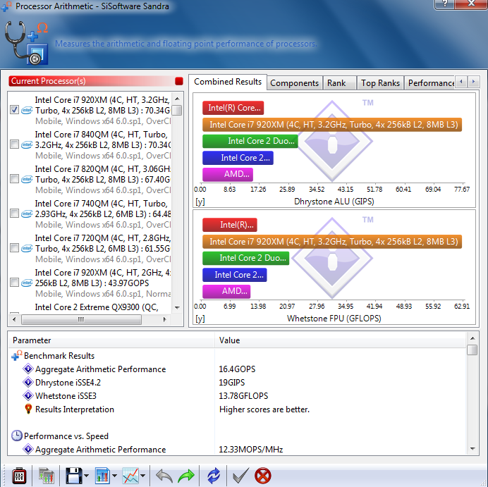The width and height of the screenshot is (488, 487).
Task: Click the 13.78GFLOPS value
Action: [243, 396]
